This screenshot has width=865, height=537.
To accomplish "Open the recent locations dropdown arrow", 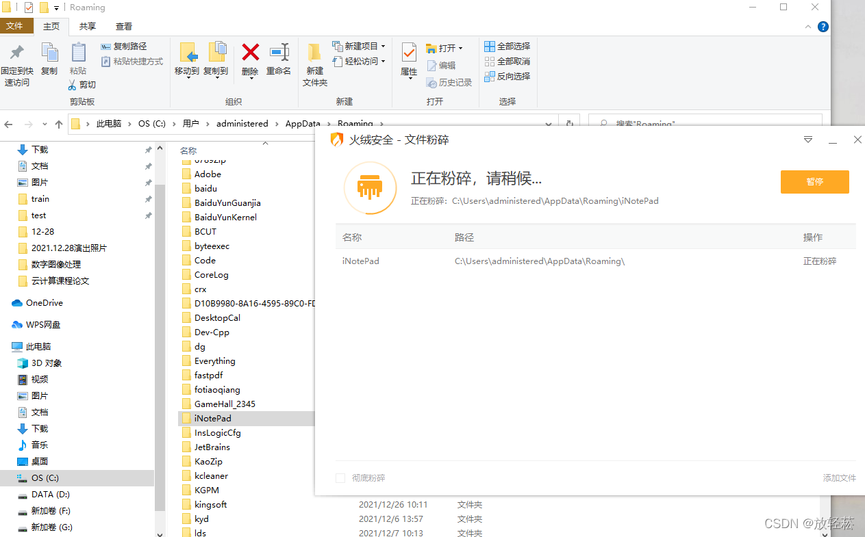I will pos(45,125).
